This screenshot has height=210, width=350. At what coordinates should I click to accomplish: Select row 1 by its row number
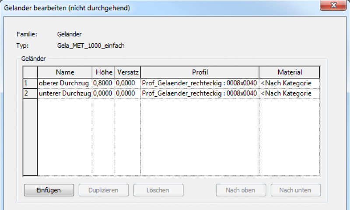click(30, 83)
